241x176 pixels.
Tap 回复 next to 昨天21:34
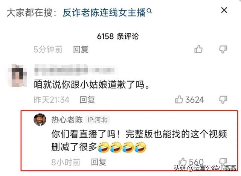point(87,100)
